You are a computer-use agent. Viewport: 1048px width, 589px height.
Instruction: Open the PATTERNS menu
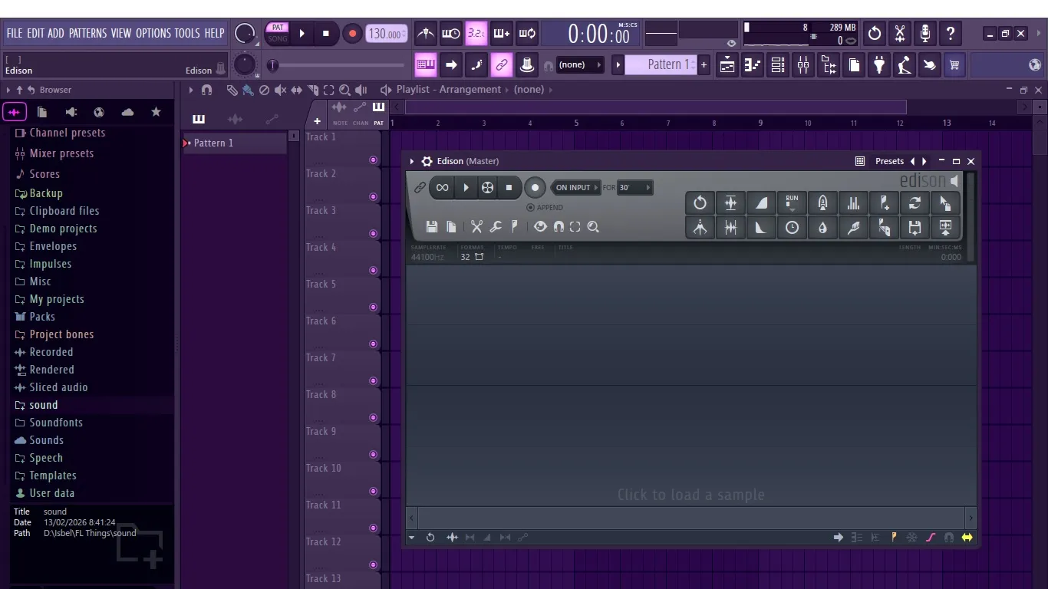(87, 33)
